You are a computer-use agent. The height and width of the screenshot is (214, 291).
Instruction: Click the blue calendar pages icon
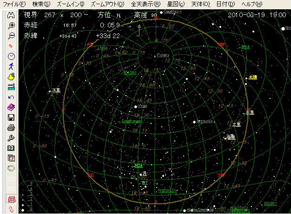(x=11, y=158)
